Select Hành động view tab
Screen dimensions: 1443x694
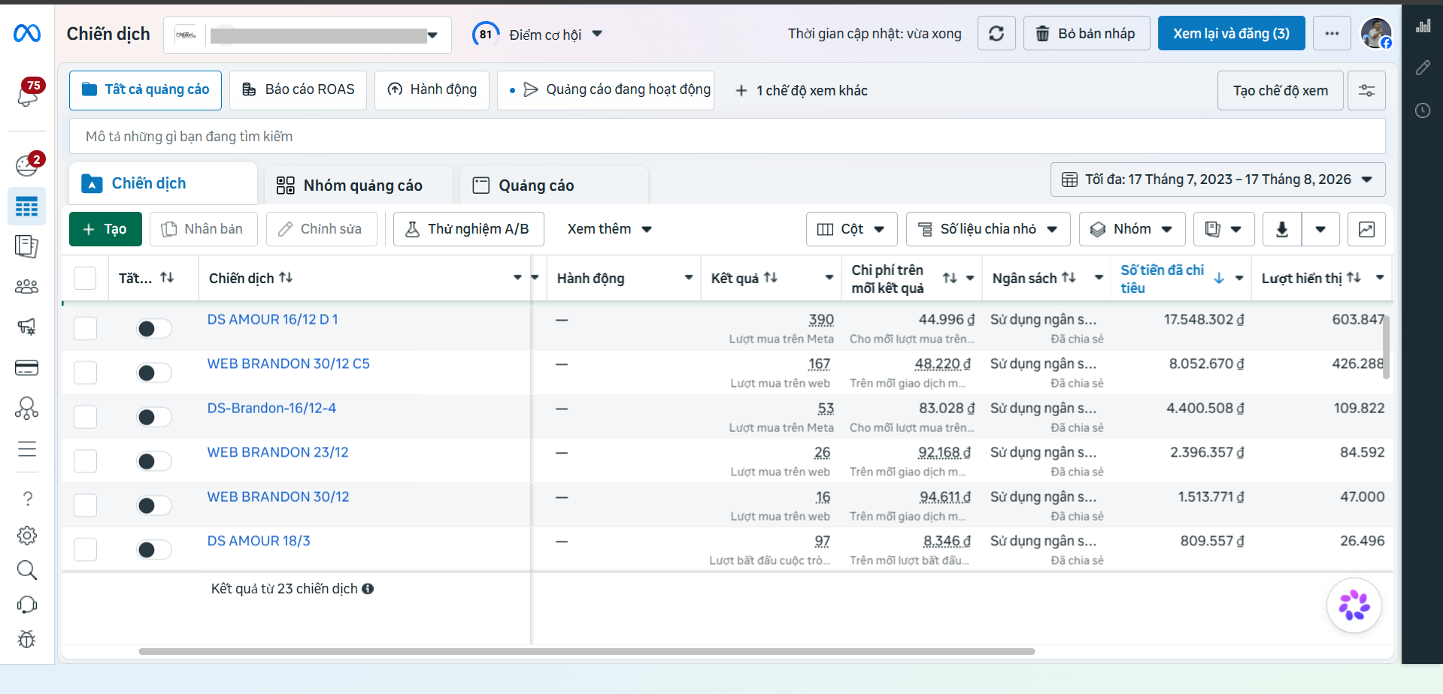click(432, 90)
